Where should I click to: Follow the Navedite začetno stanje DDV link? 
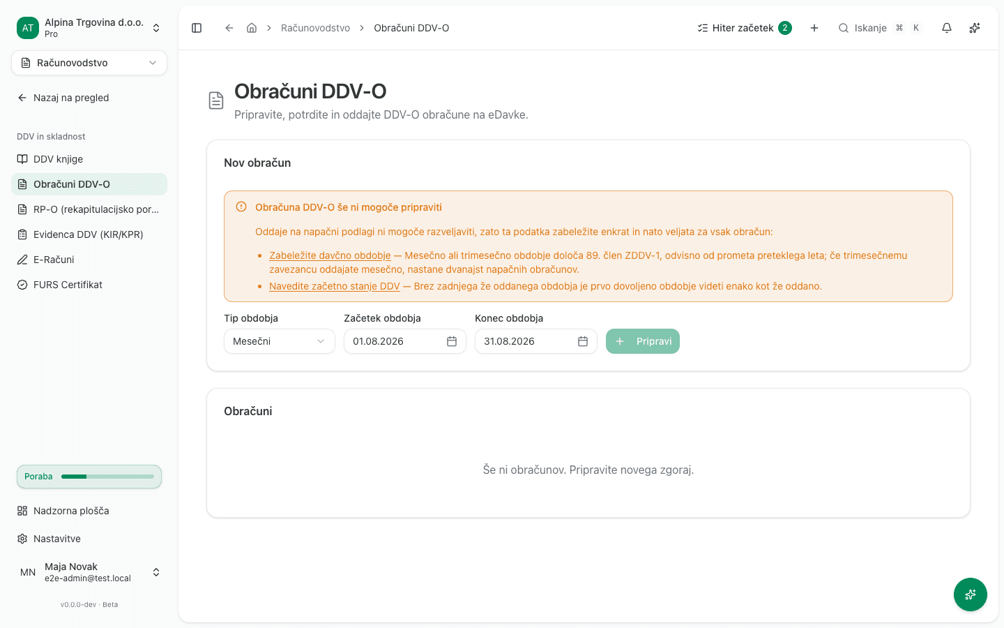point(335,286)
